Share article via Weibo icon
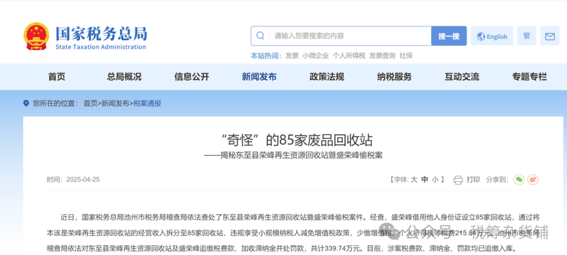Image resolution: width=567 pixels, height=255 pixels. (x=533, y=180)
